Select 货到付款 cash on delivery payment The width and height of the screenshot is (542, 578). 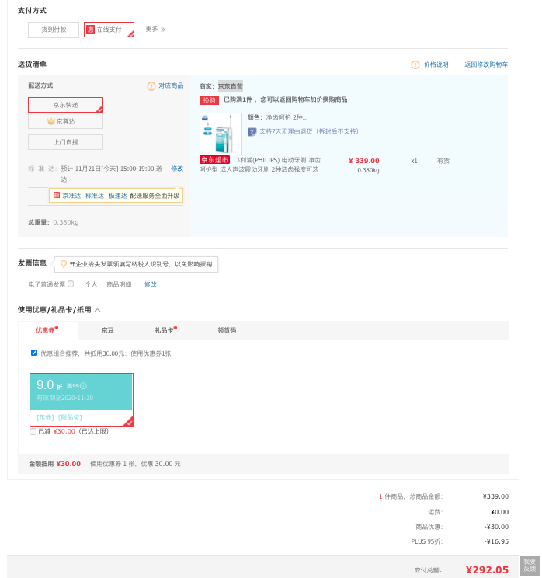pos(54,30)
